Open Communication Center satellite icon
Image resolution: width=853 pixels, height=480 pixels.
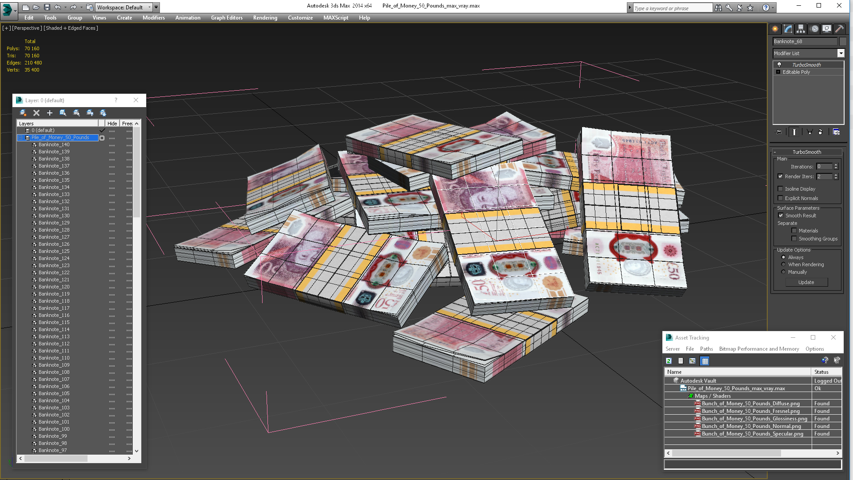click(740, 8)
